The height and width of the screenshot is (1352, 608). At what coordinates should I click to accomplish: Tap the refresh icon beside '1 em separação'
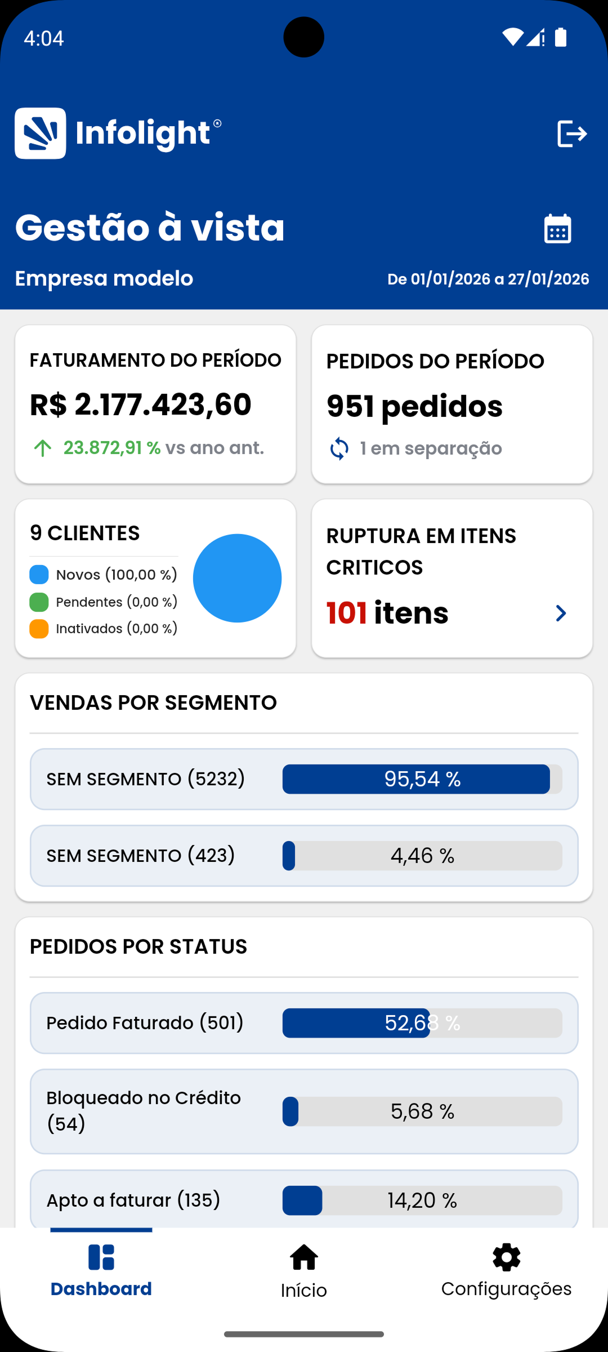tap(339, 448)
